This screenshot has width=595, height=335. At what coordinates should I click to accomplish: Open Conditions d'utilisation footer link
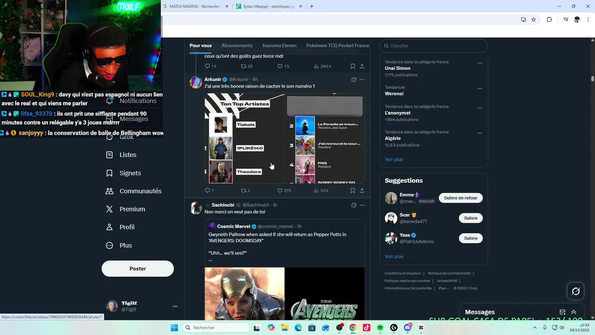click(x=403, y=274)
